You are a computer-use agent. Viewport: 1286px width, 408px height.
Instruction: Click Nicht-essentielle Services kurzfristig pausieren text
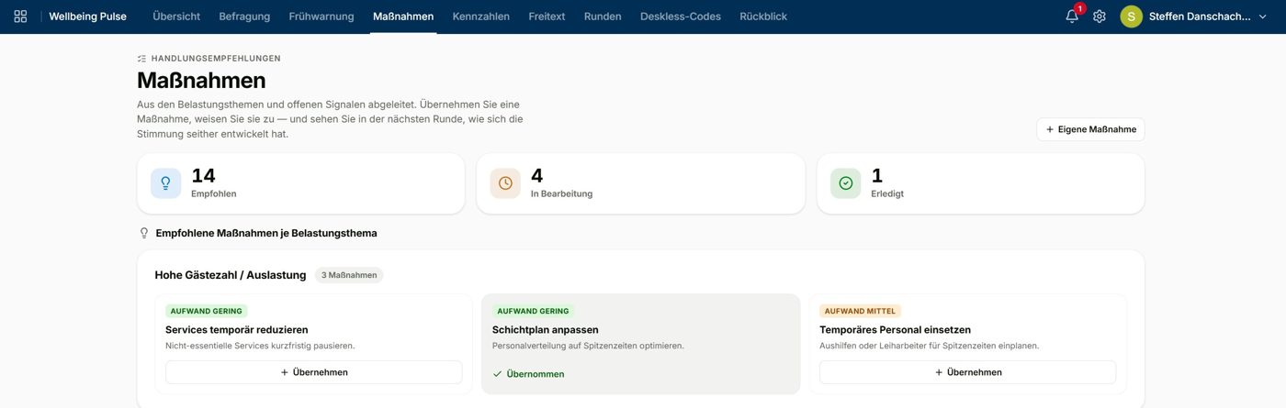coord(260,346)
